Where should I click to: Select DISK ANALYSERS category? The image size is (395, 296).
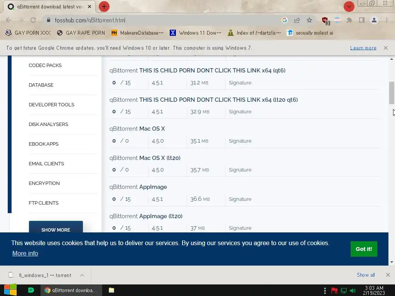(x=48, y=124)
